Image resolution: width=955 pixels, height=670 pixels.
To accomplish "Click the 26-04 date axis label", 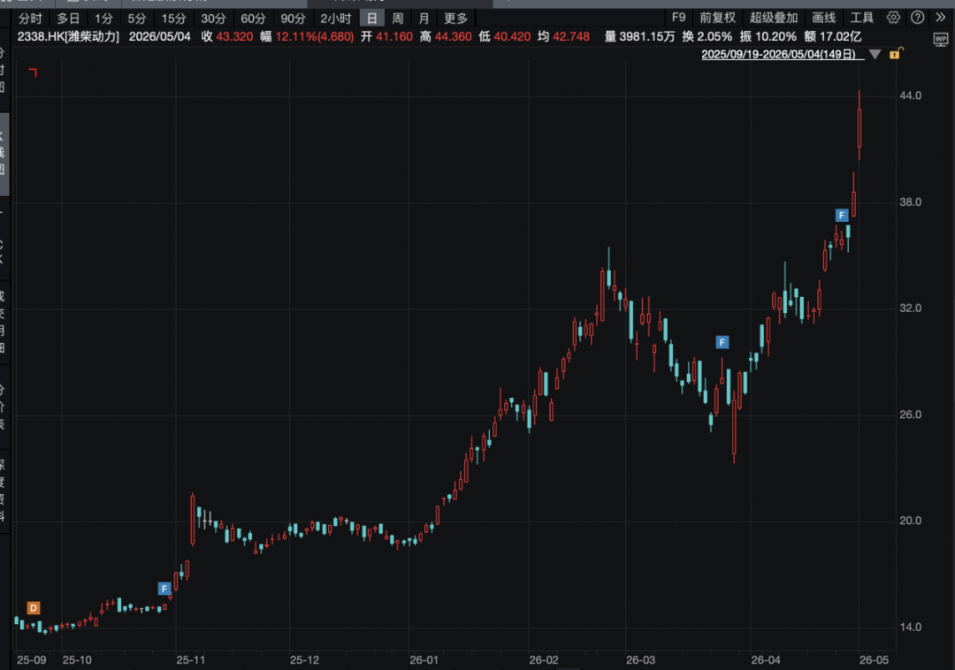I will 766,659.
